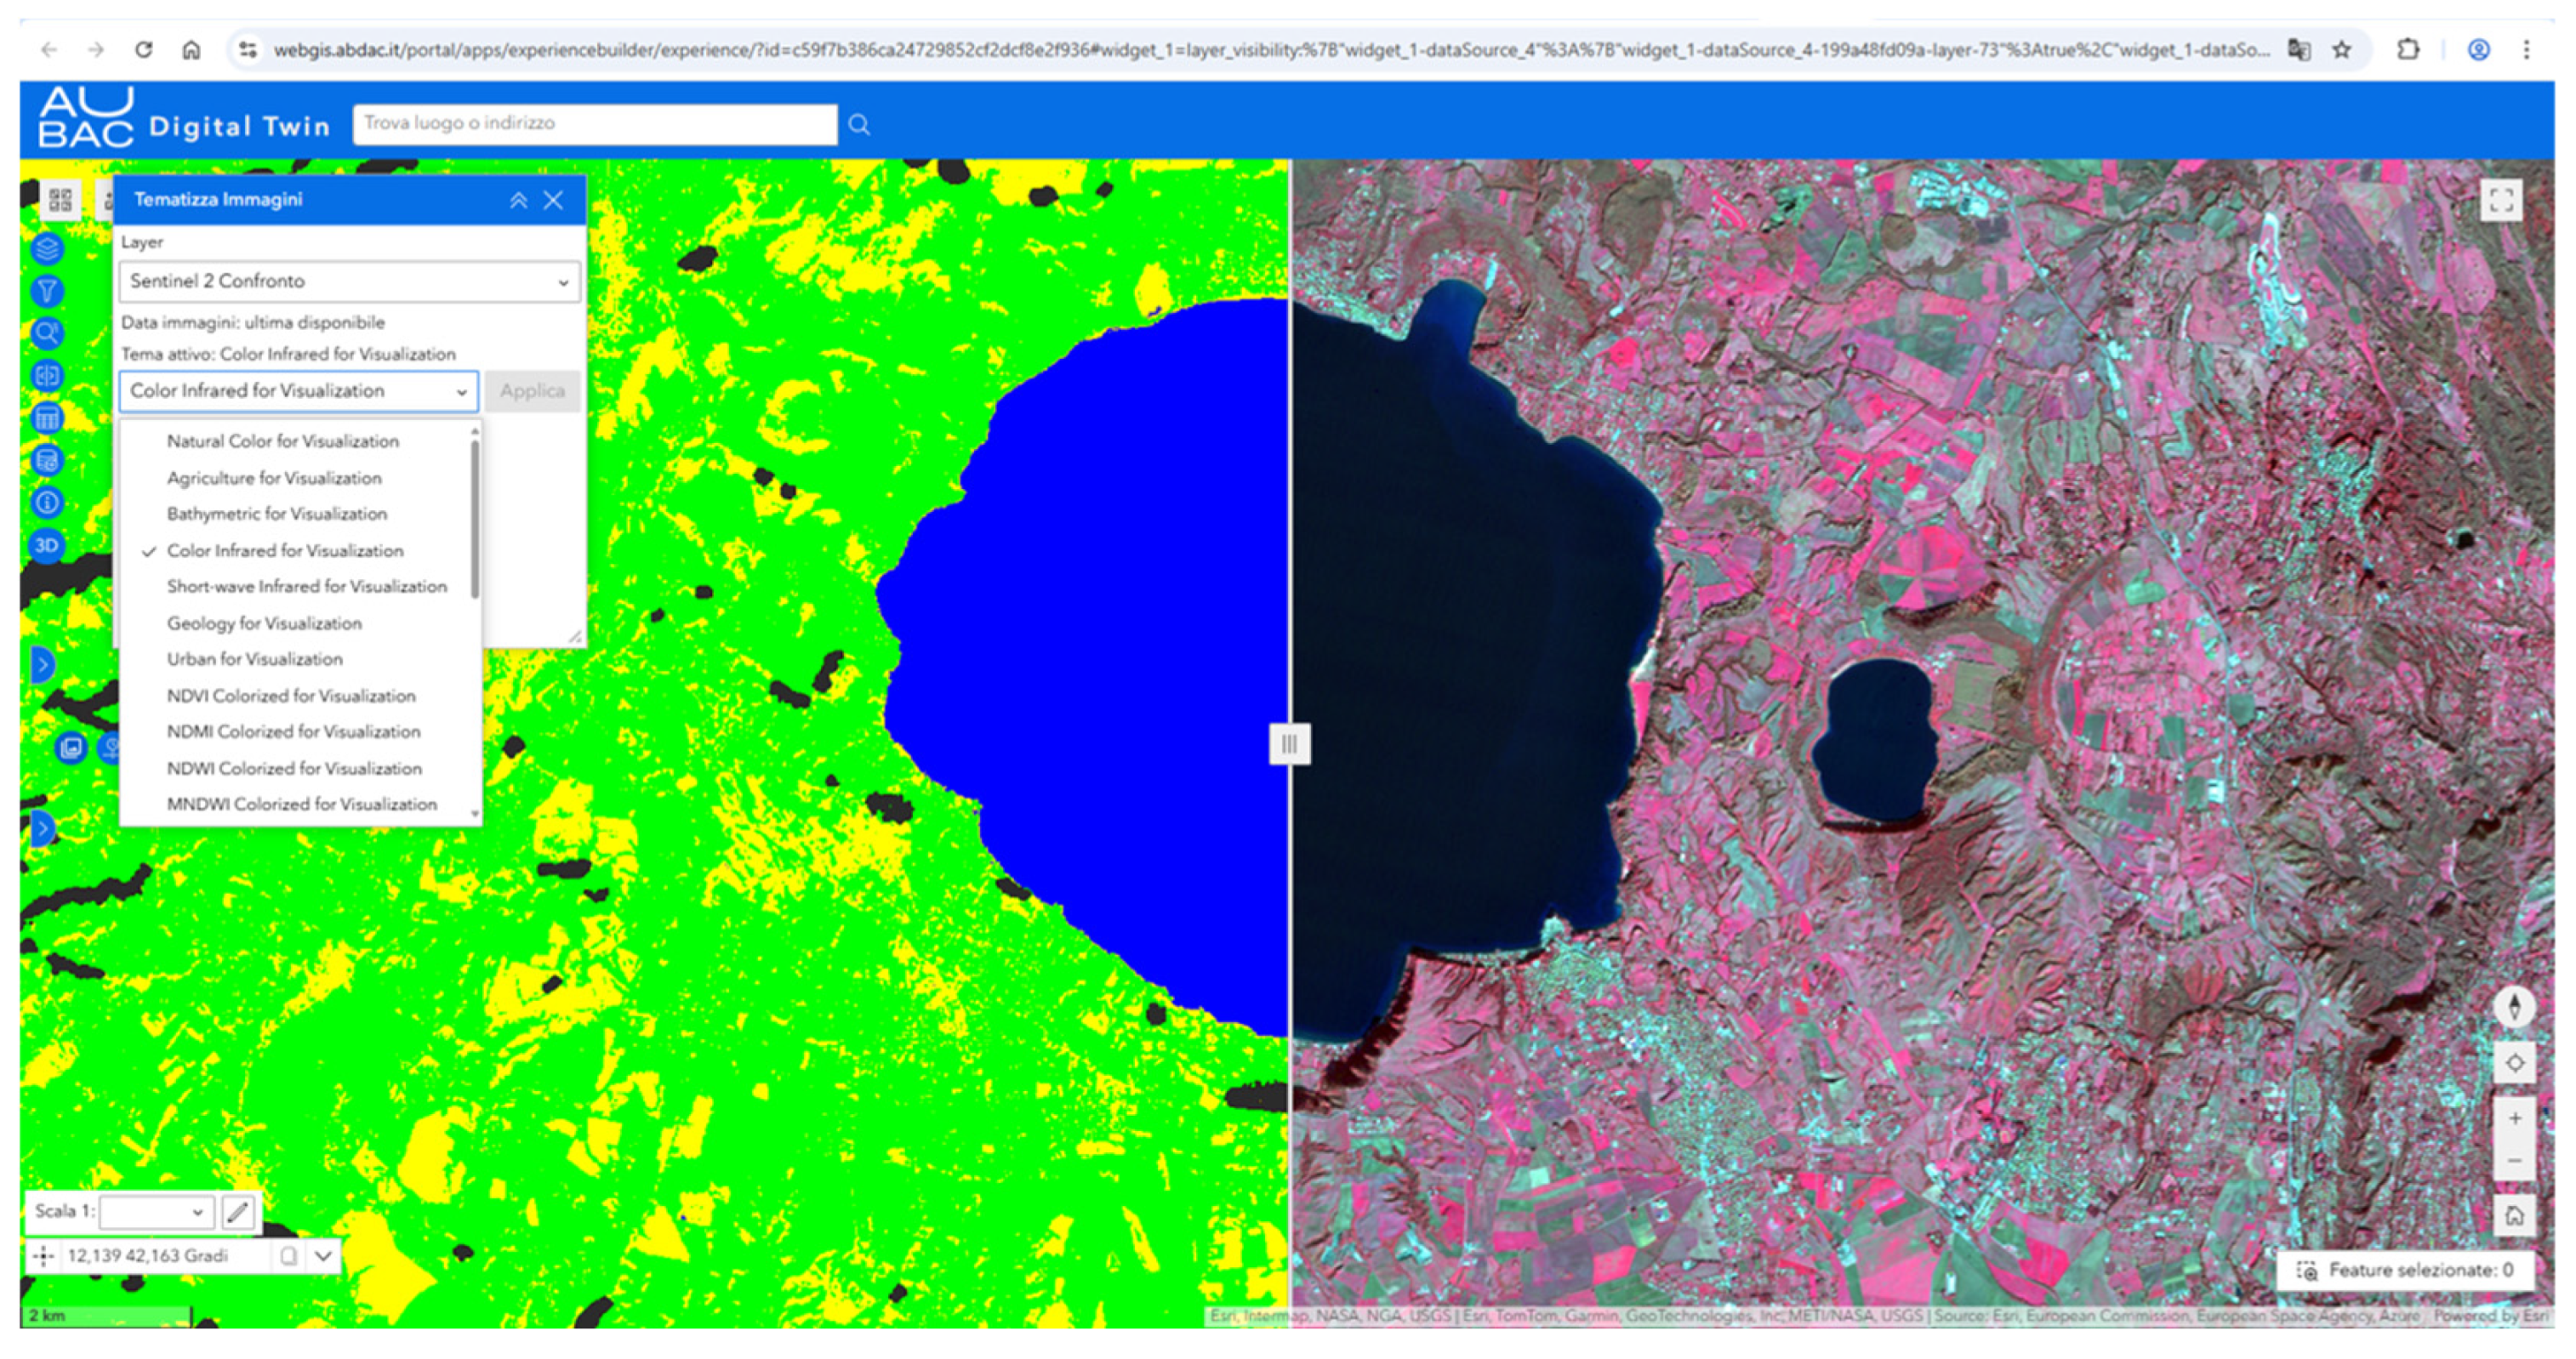Return to default map extent home
2576x1359 pixels.
(x=2514, y=1216)
